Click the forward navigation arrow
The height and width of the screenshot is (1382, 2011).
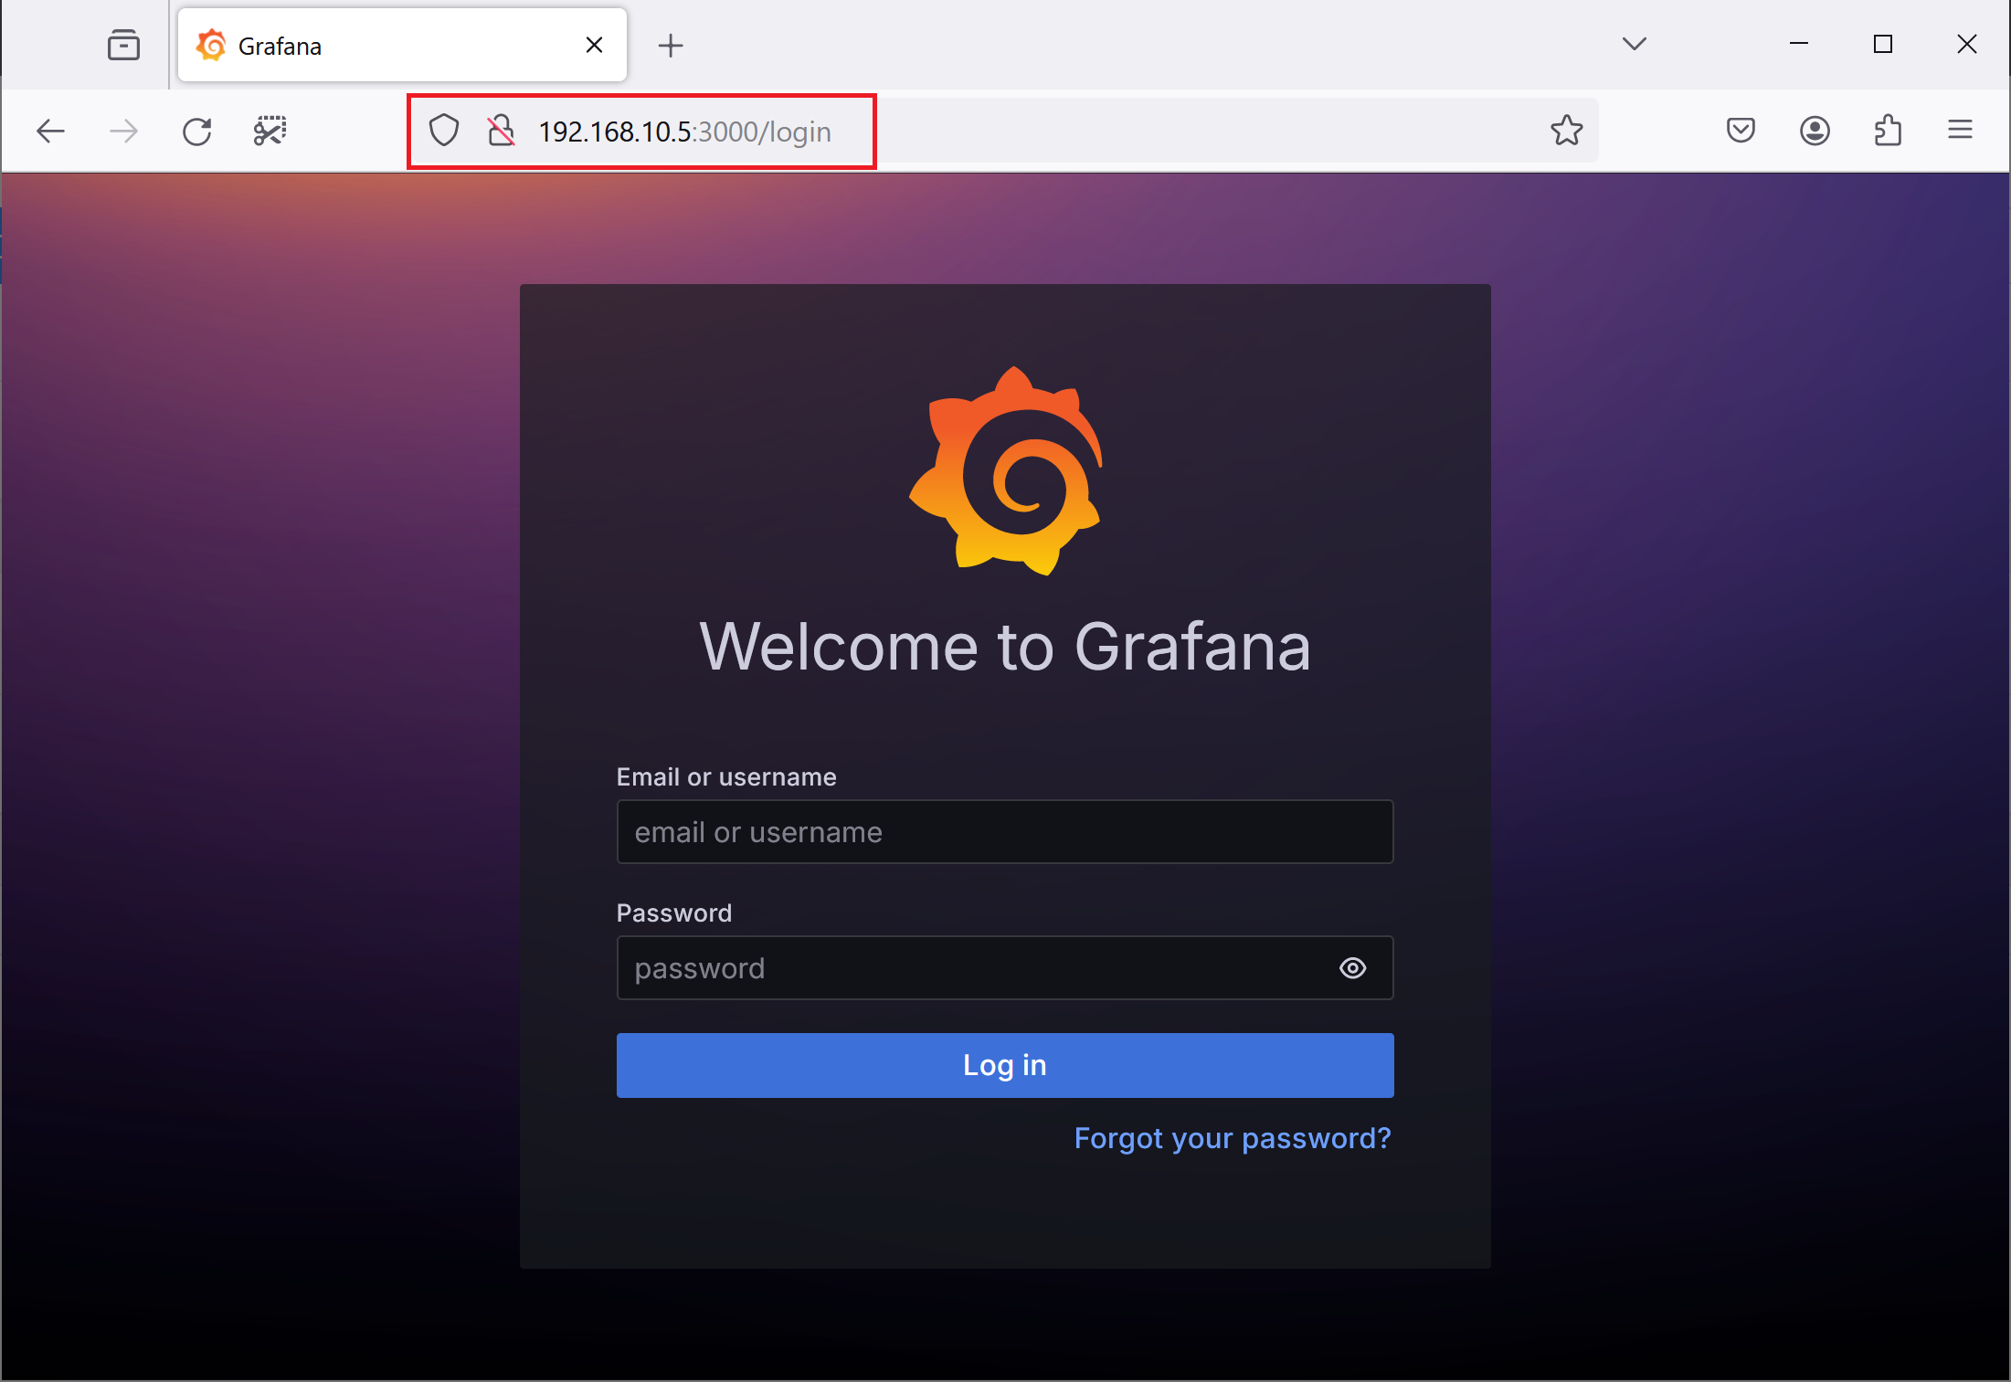pos(123,132)
